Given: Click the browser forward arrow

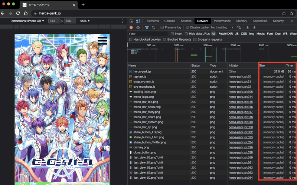Looking at the screenshot, I should [x=10, y=13].
